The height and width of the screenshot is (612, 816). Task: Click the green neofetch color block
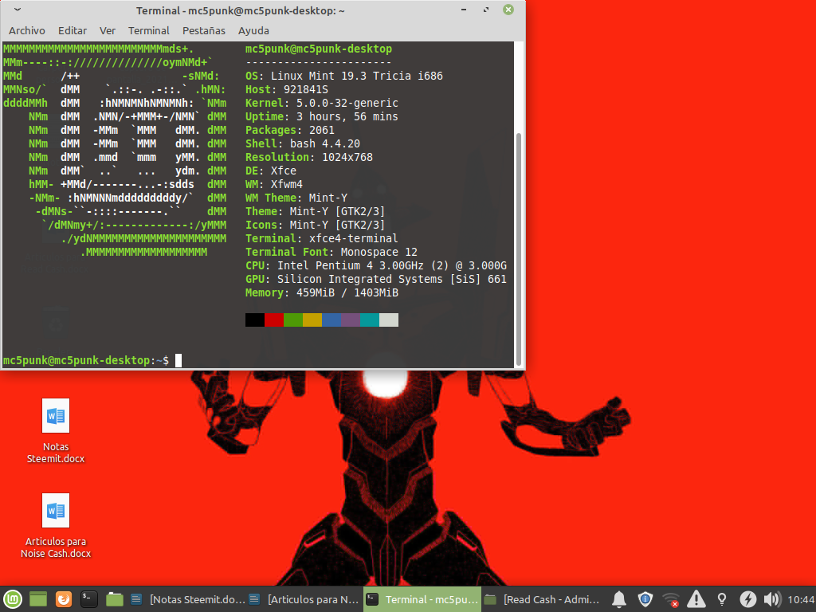(293, 320)
